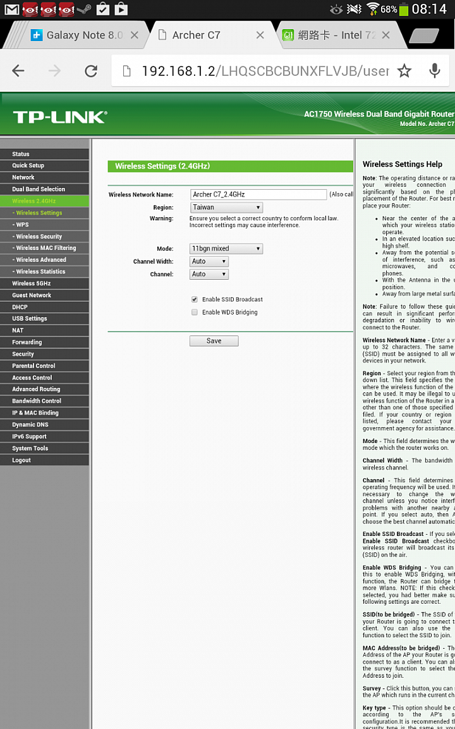Viewport: 455px width, 729px height.
Task: Click the Save button
Action: [214, 341]
